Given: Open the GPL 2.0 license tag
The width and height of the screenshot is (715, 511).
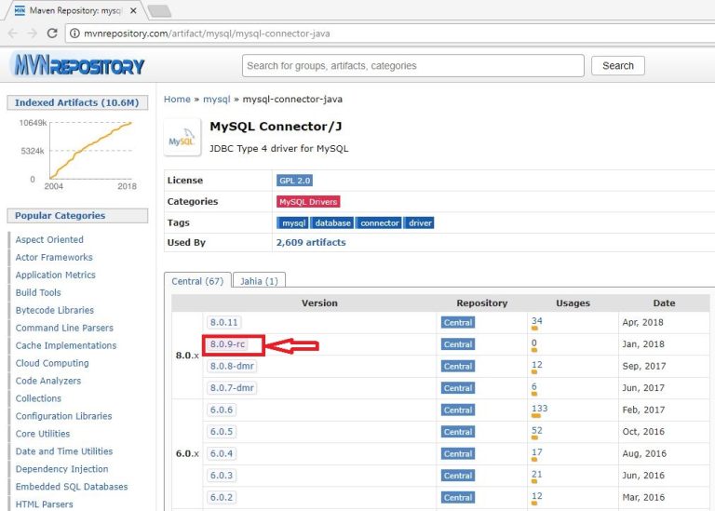Looking at the screenshot, I should coord(294,181).
